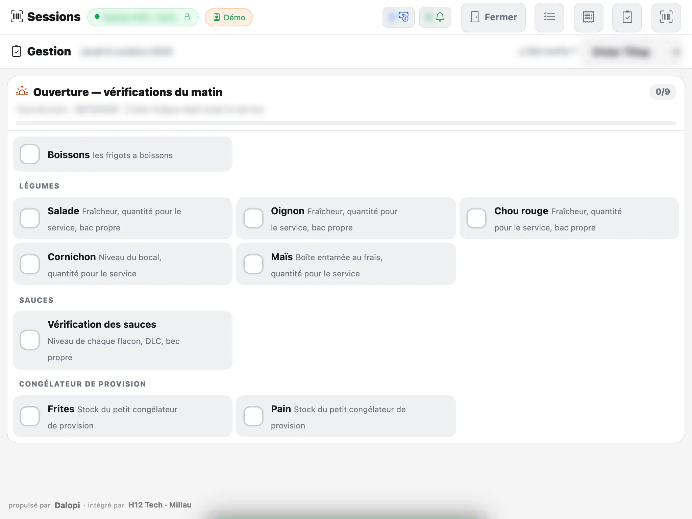The height and width of the screenshot is (519, 692).
Task: Click the Sessions header title
Action: coord(54,17)
